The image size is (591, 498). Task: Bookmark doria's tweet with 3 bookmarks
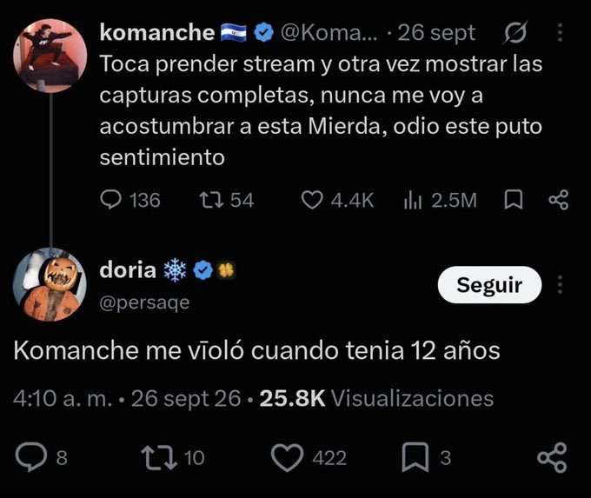click(426, 457)
